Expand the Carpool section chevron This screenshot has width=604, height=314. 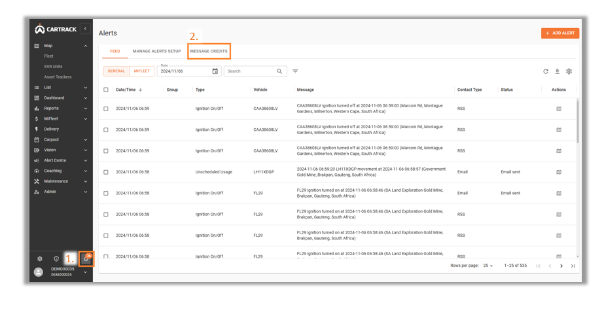pyautogui.click(x=86, y=139)
